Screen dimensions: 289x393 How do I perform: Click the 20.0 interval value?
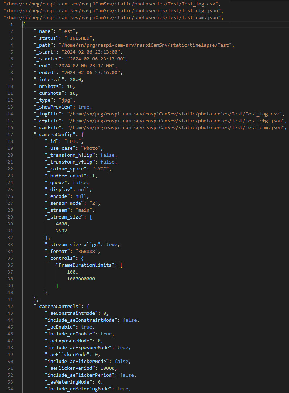coord(75,80)
